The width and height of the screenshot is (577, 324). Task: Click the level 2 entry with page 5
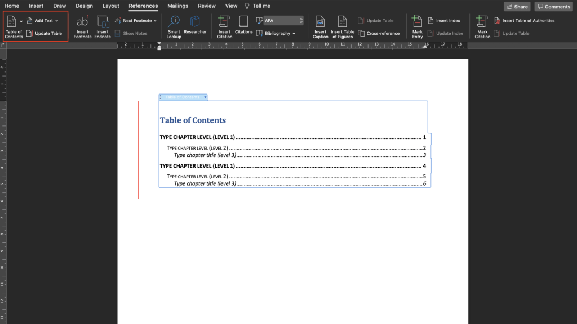(296, 176)
